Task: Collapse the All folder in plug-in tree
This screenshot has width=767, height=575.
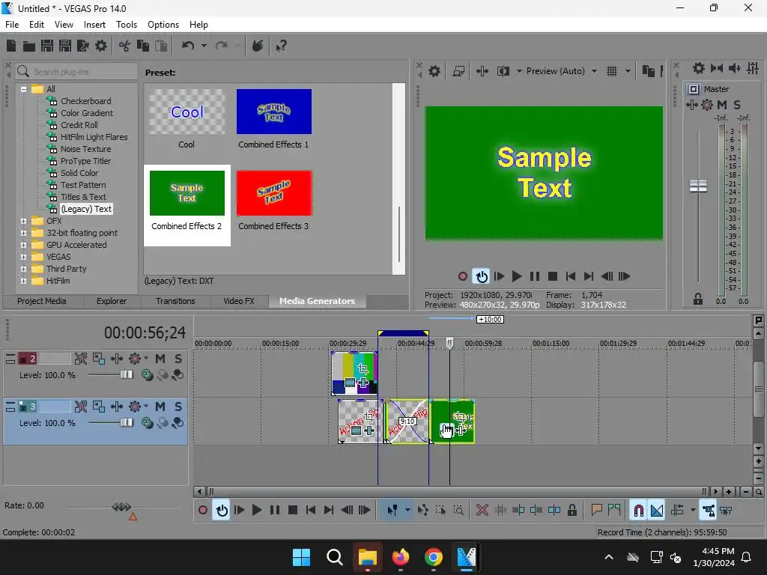Action: 23,90
